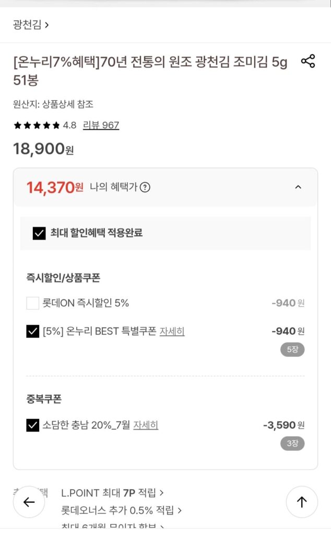Collapse the 나의 혜택가 benefit panel chevron
This screenshot has width=331, height=534.
[x=298, y=187]
